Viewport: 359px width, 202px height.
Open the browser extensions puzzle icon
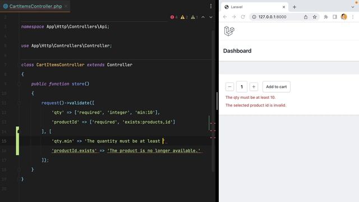pyautogui.click(x=326, y=17)
